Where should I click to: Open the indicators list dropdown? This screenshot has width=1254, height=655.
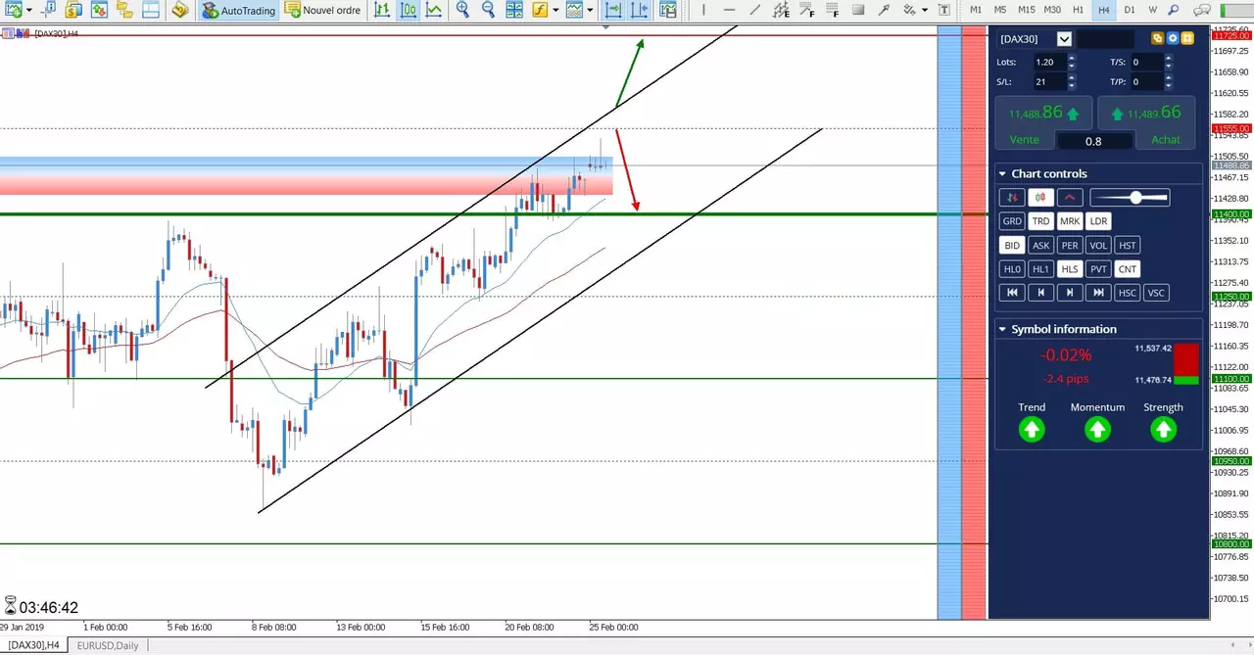coord(555,11)
